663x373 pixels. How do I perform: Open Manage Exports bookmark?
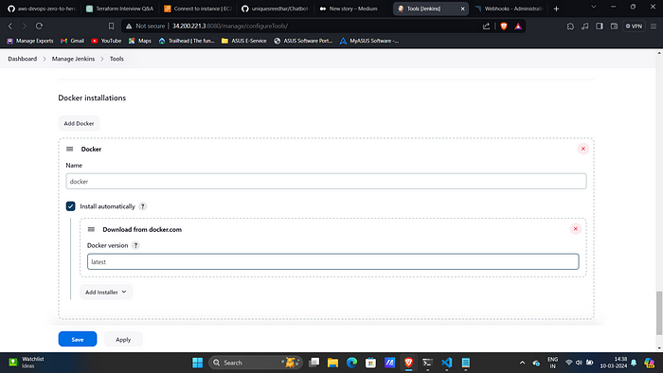pos(30,41)
